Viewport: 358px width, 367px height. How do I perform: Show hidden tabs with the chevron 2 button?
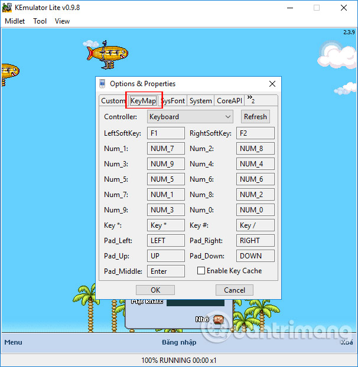251,100
